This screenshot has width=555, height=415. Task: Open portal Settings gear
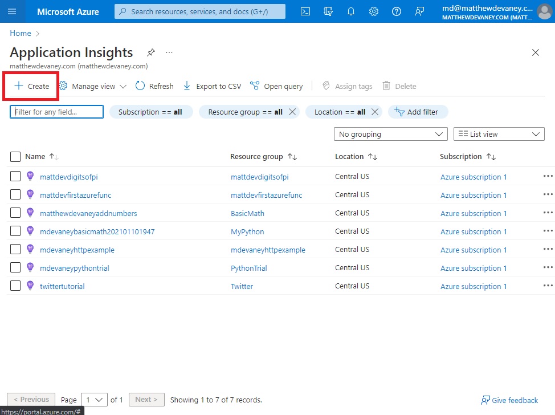click(373, 11)
